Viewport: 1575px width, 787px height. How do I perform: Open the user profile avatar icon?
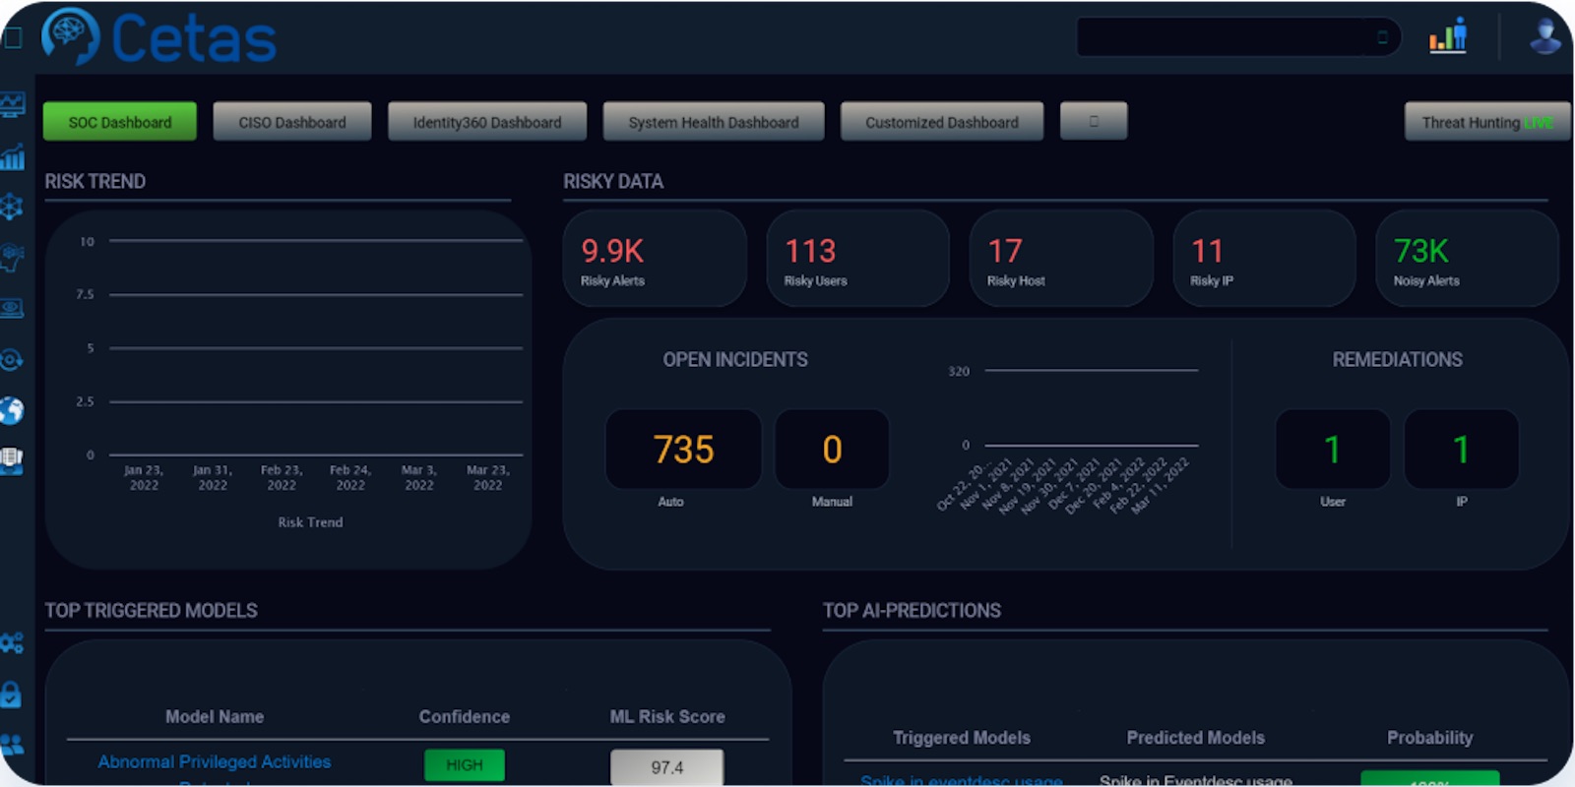point(1544,36)
